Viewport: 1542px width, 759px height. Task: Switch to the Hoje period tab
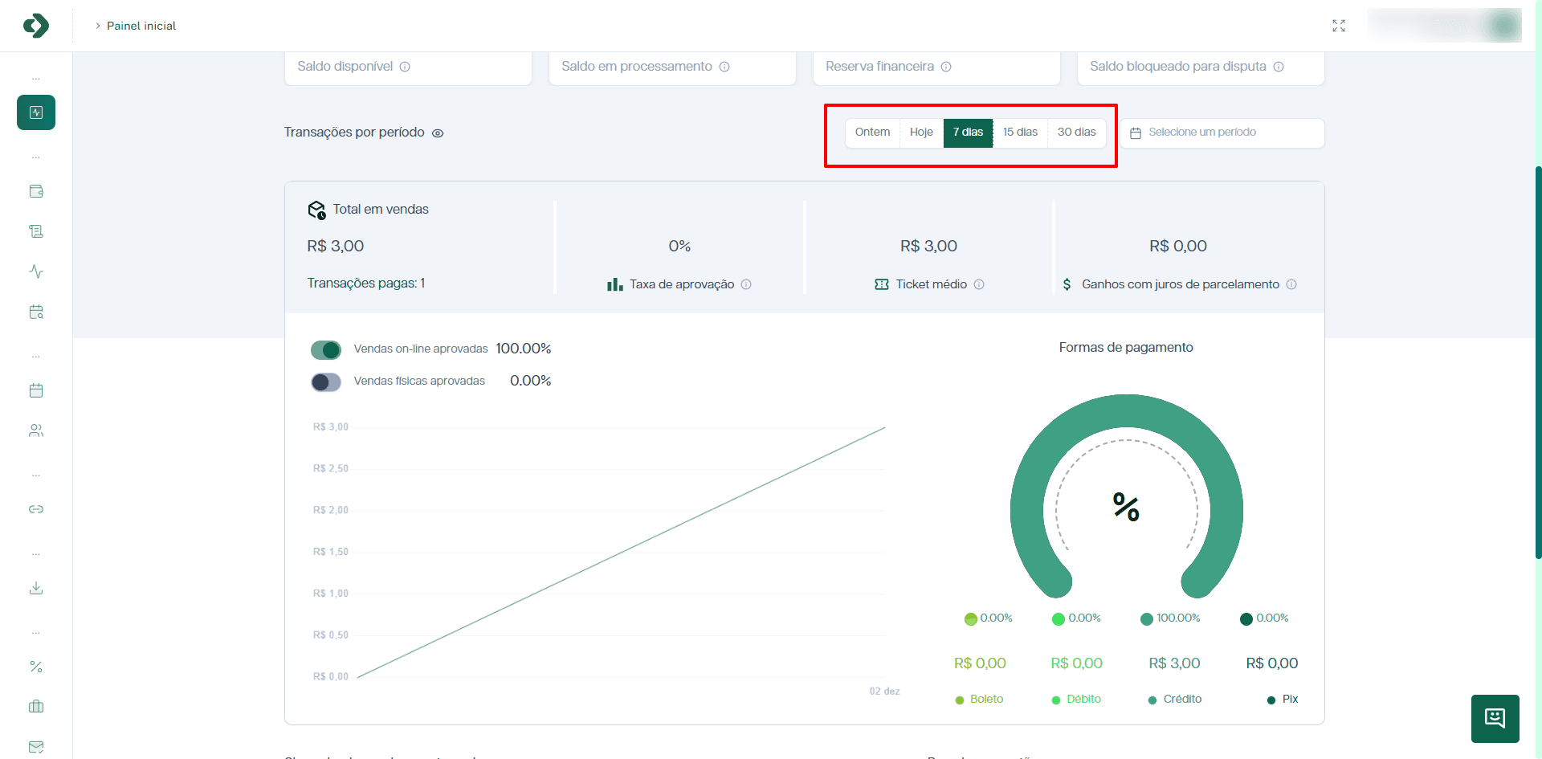pyautogui.click(x=921, y=133)
